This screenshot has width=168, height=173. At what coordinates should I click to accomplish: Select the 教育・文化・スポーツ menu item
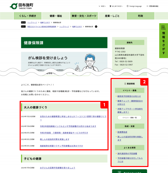coord(84,16)
